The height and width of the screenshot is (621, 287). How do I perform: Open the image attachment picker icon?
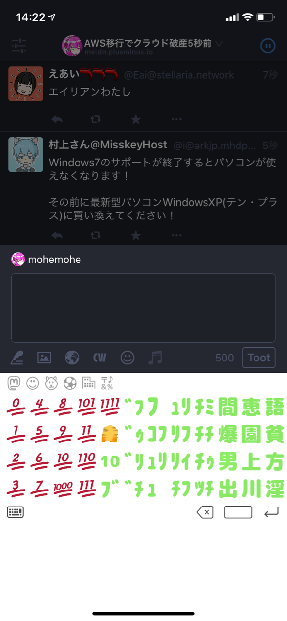44,358
